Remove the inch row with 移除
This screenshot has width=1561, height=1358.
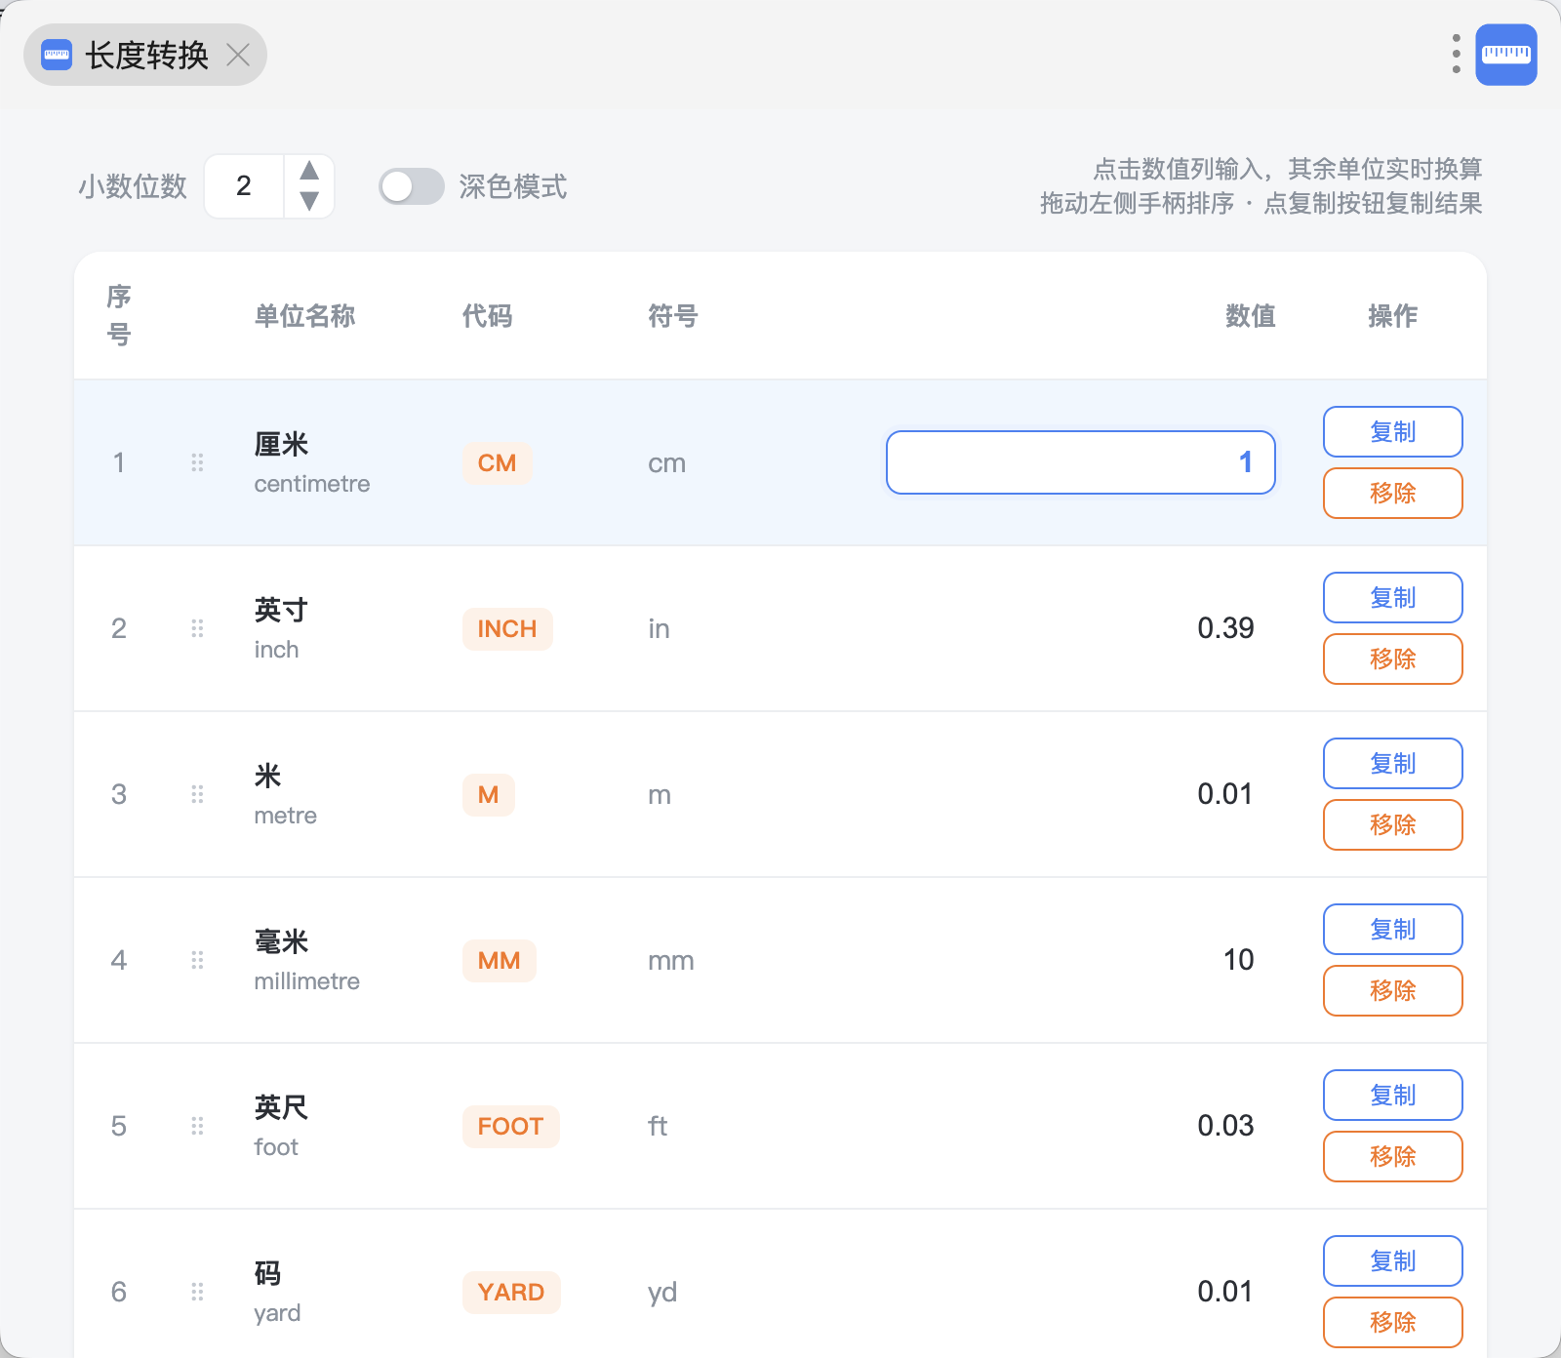pyautogui.click(x=1392, y=659)
